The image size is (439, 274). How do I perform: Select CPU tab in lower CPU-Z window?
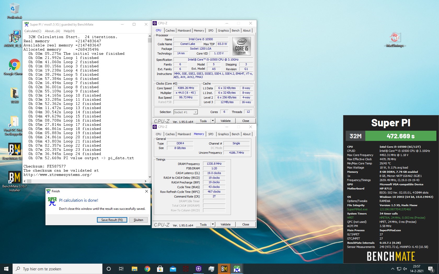coord(159,134)
